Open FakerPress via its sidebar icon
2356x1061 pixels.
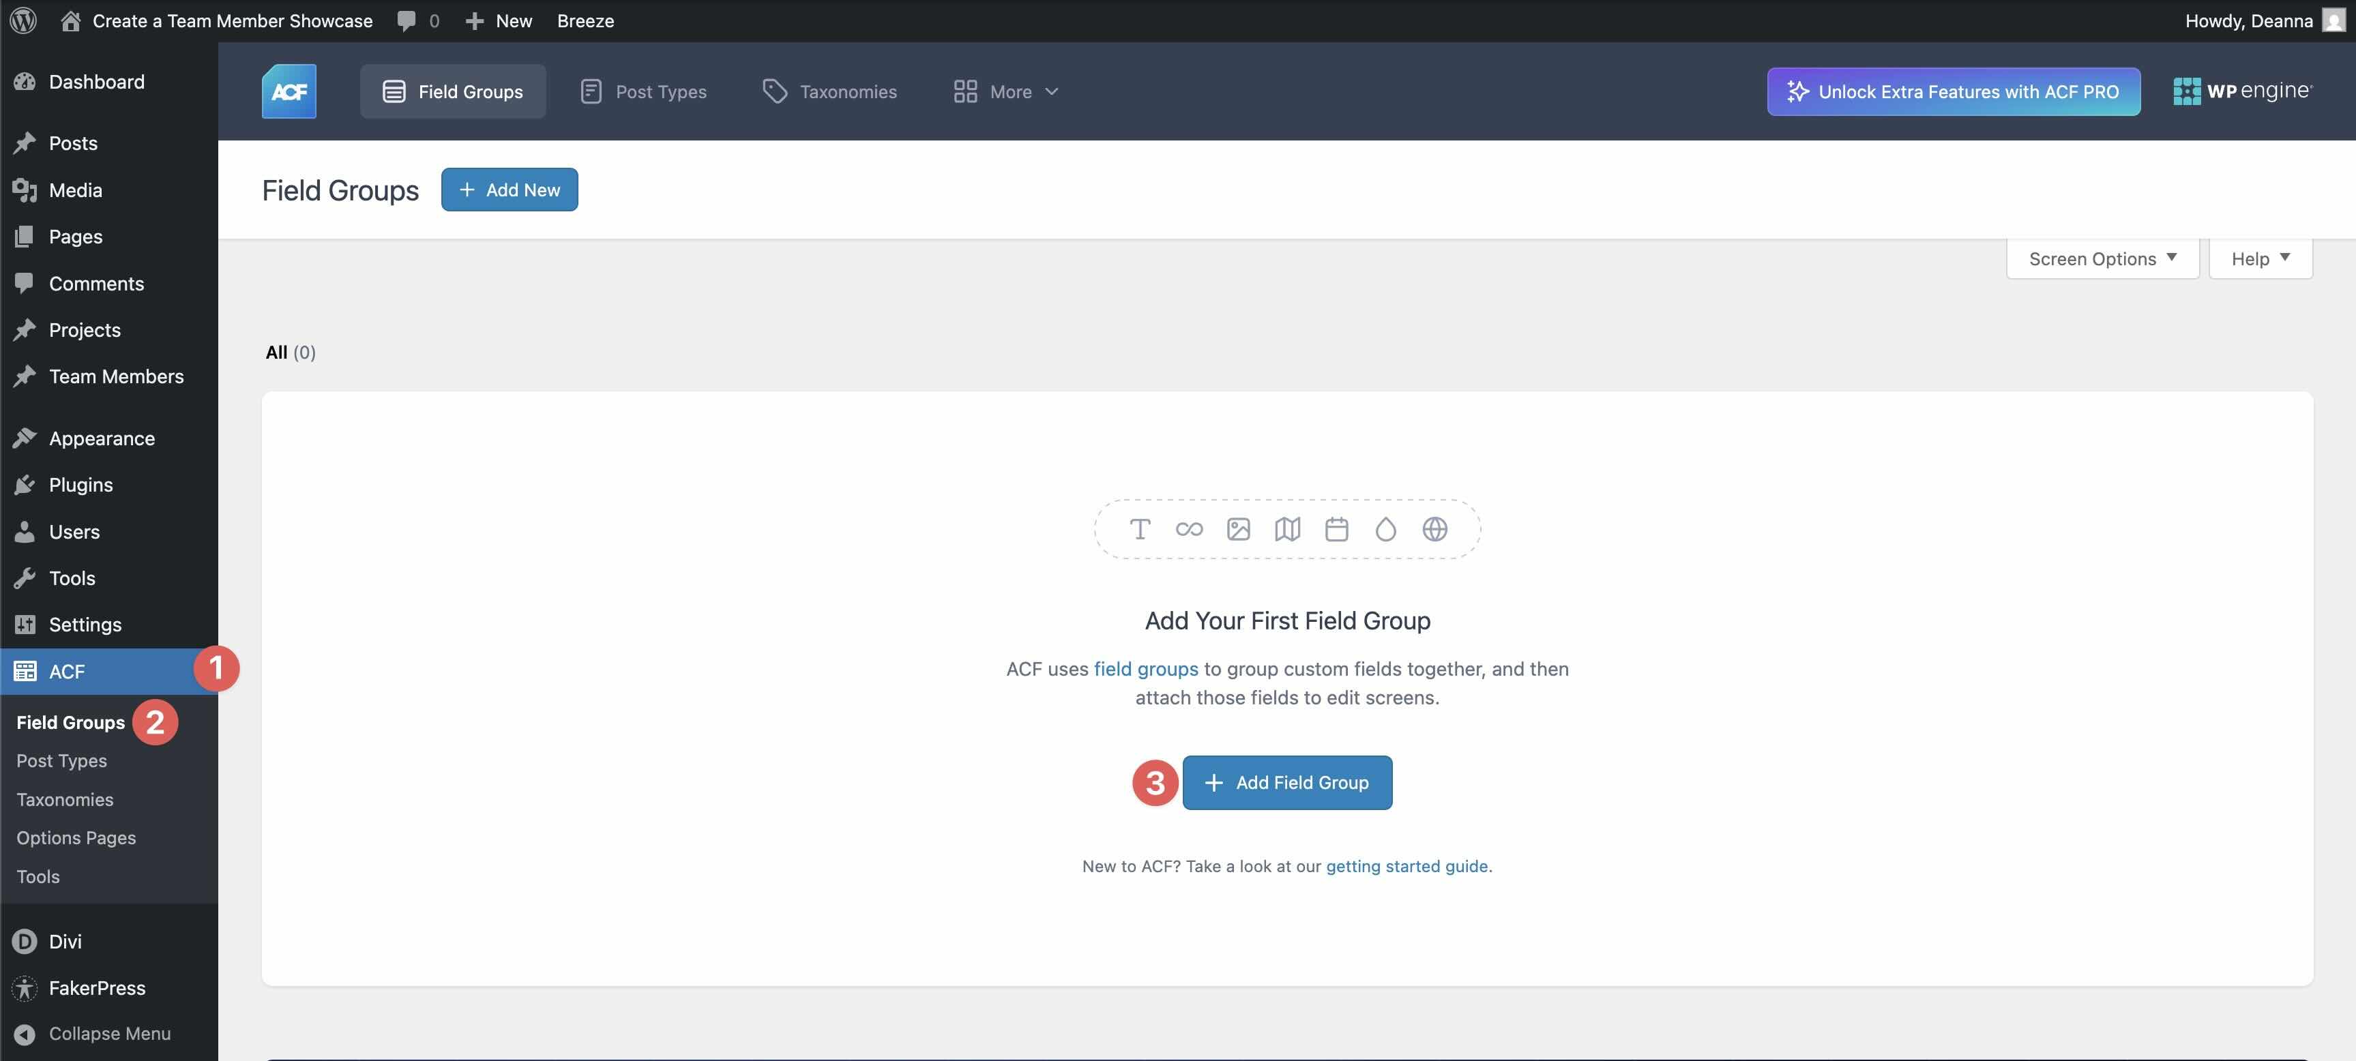(x=25, y=988)
